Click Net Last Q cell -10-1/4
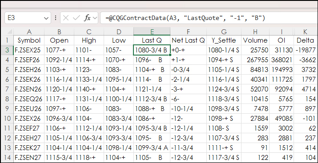Screen dimensions: 318x163 pyautogui.click(x=188, y=109)
